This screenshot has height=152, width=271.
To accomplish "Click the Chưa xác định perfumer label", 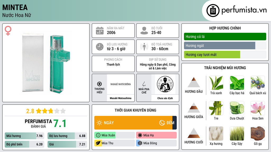I will click(x=165, y=98).
